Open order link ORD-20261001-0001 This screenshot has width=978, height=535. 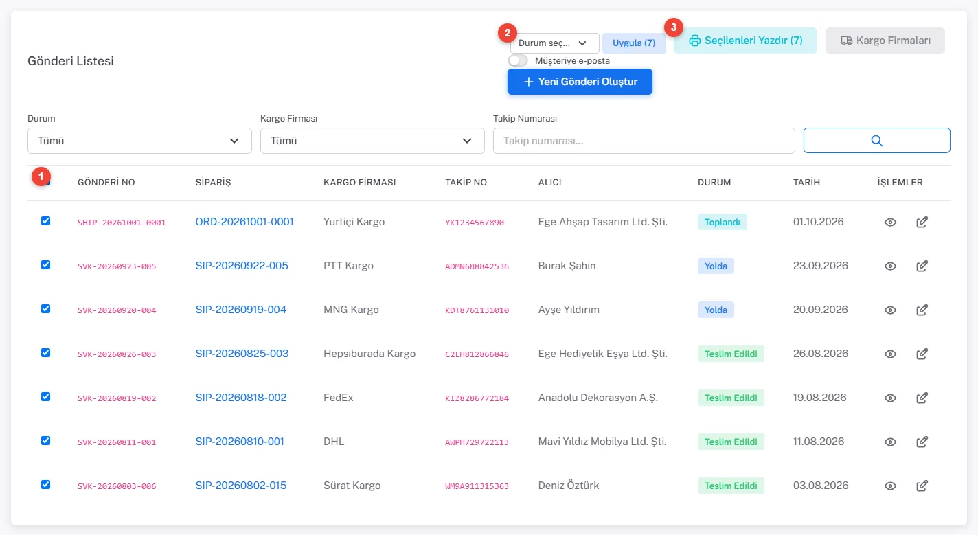(244, 222)
